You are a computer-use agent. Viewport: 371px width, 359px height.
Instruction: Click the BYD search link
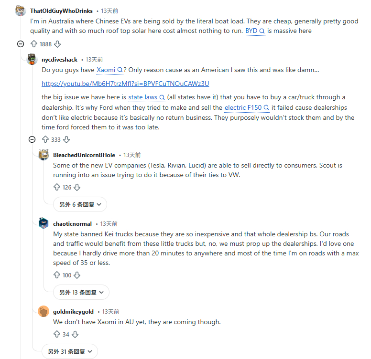[255, 31]
